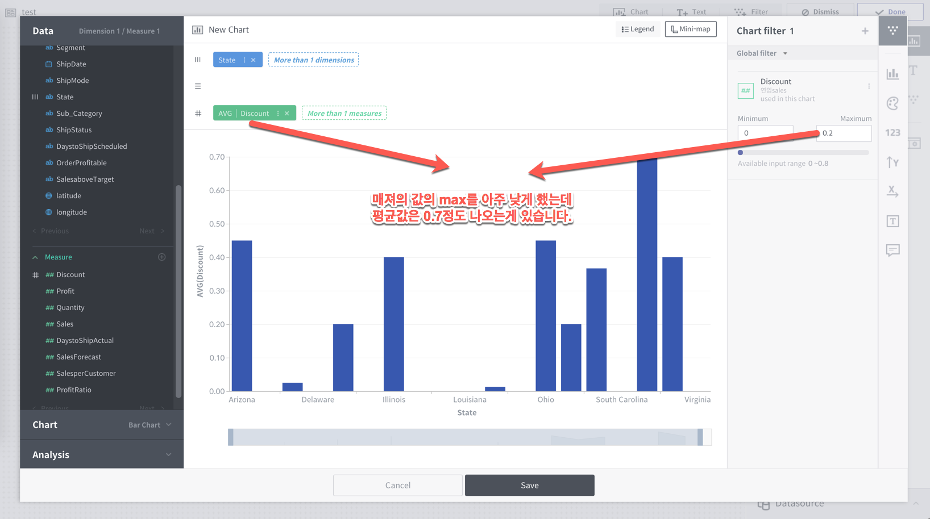The height and width of the screenshot is (519, 930).
Task: Open the sort settings icon
Action: pyautogui.click(x=892, y=162)
